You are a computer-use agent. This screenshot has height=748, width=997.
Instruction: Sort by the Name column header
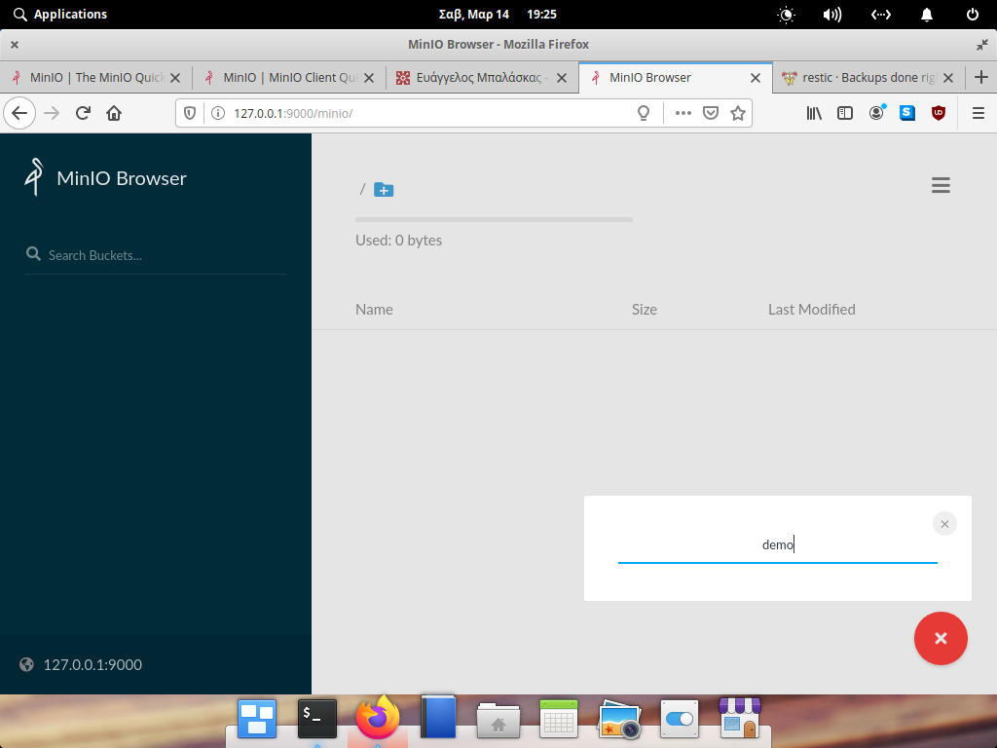point(374,310)
